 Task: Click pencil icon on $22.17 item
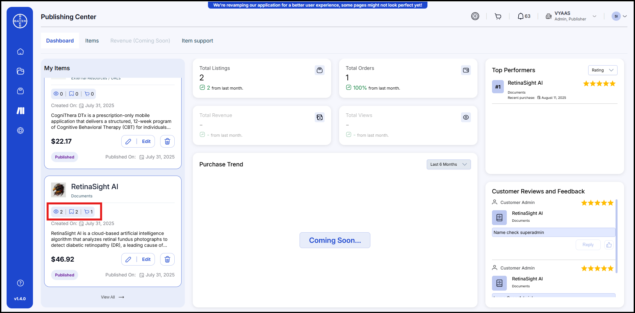[x=129, y=141]
